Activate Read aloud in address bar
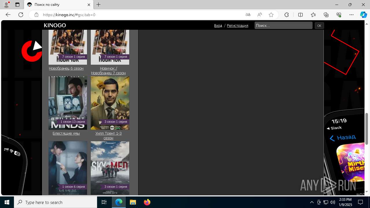The width and height of the screenshot is (370, 208). click(x=260, y=15)
